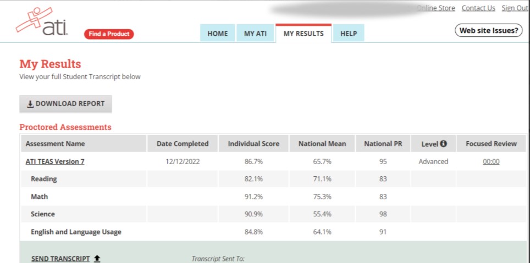Click the Focused Review column header
Image resolution: width=530 pixels, height=263 pixels.
tap(491, 143)
